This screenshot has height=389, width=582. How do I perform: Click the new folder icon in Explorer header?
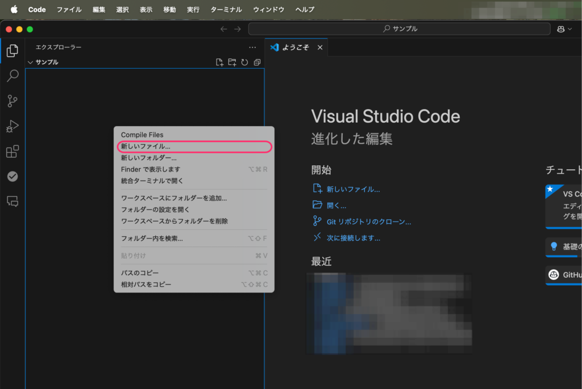[x=232, y=62]
